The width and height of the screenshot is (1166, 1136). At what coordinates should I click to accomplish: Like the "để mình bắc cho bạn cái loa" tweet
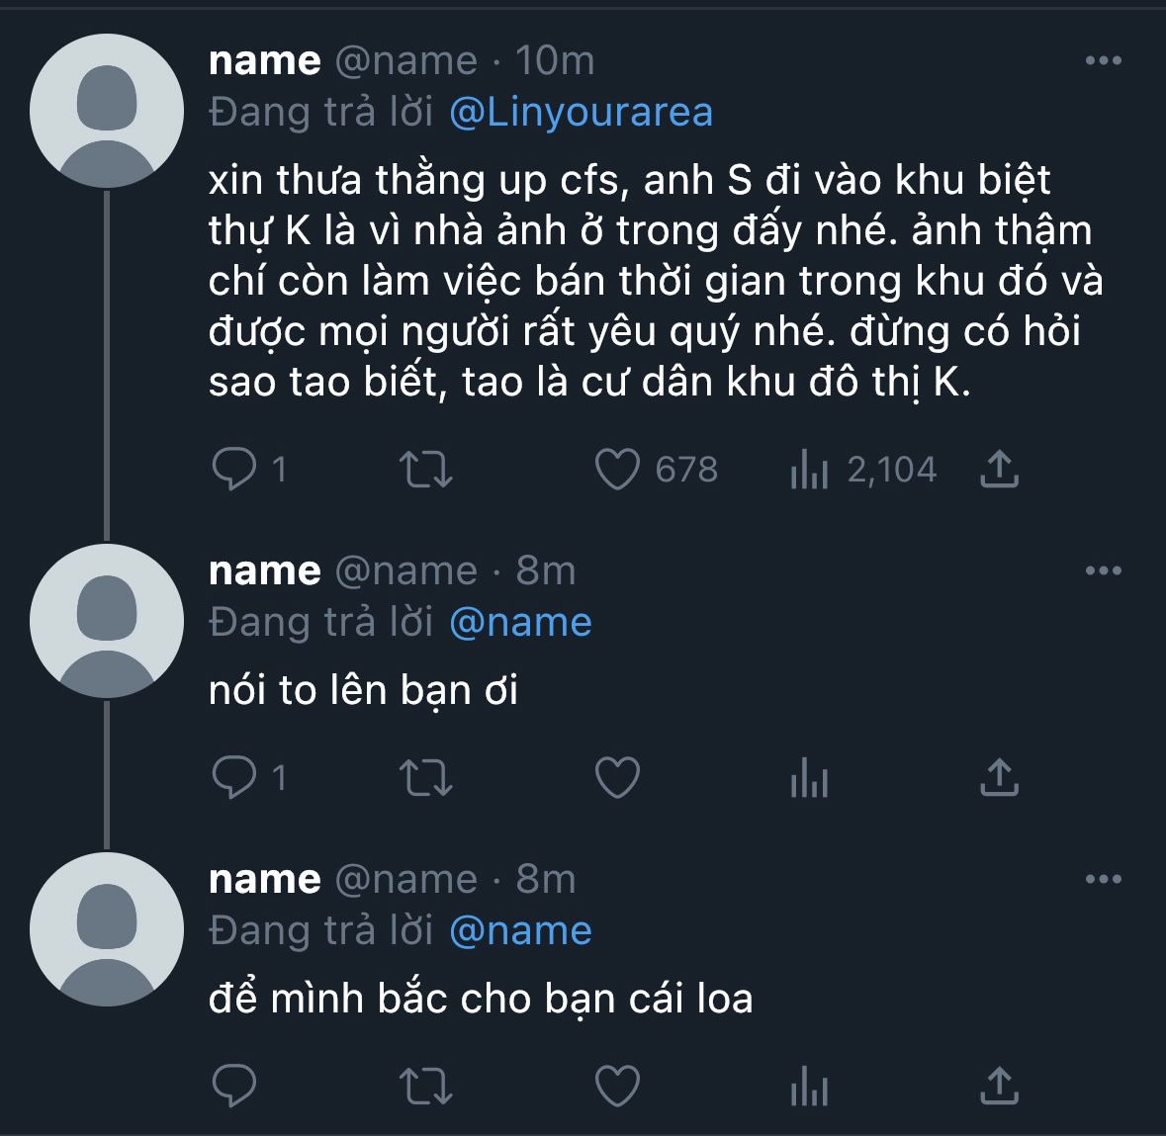point(617,1087)
